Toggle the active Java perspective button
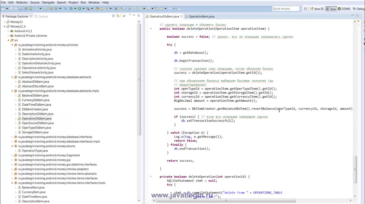 pyautogui.click(x=331, y=9)
